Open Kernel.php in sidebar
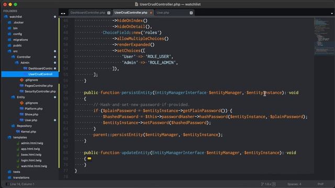Image resolution: width=335 pixels, height=188 pixels. coord(28,132)
